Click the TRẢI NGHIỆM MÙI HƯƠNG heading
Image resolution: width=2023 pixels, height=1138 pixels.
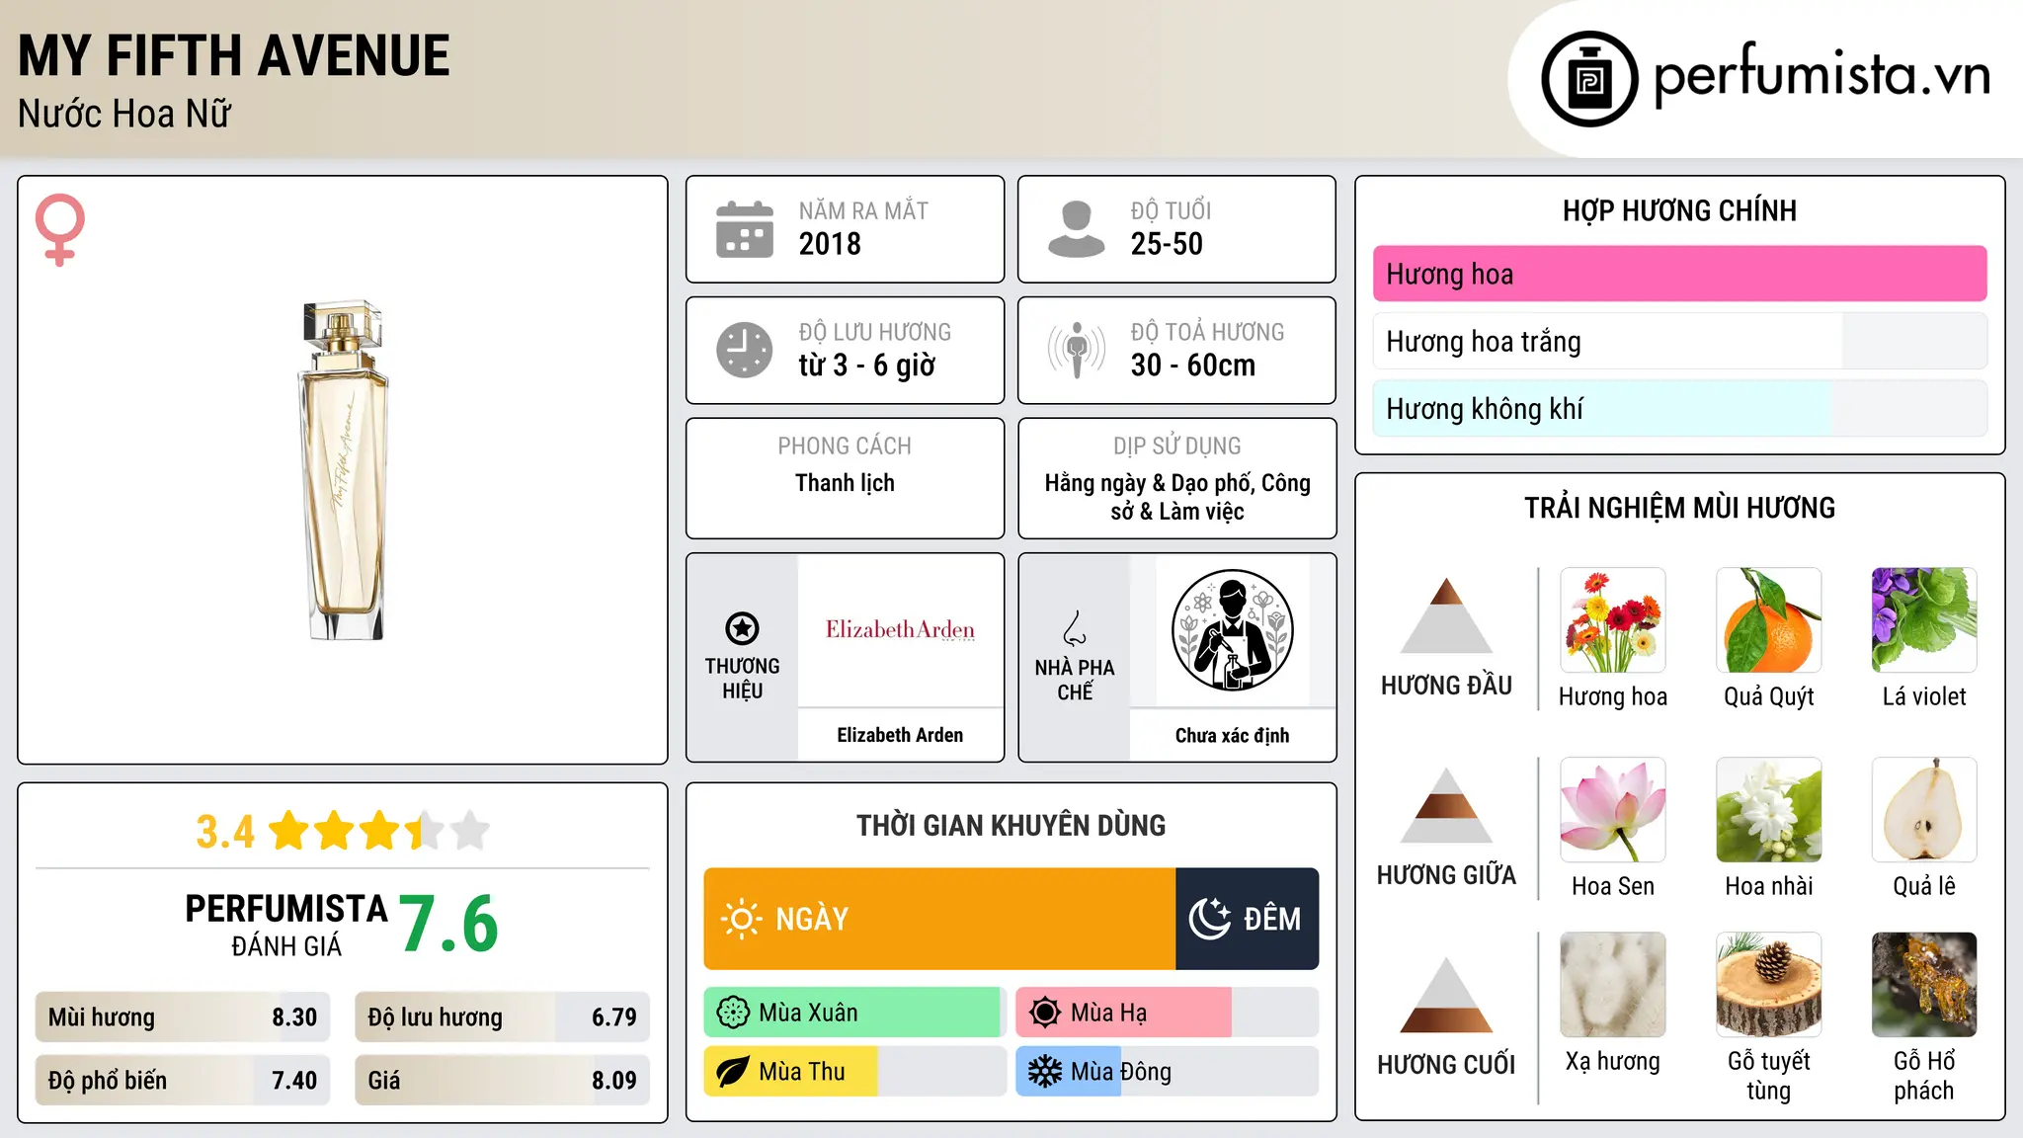[x=1679, y=509]
